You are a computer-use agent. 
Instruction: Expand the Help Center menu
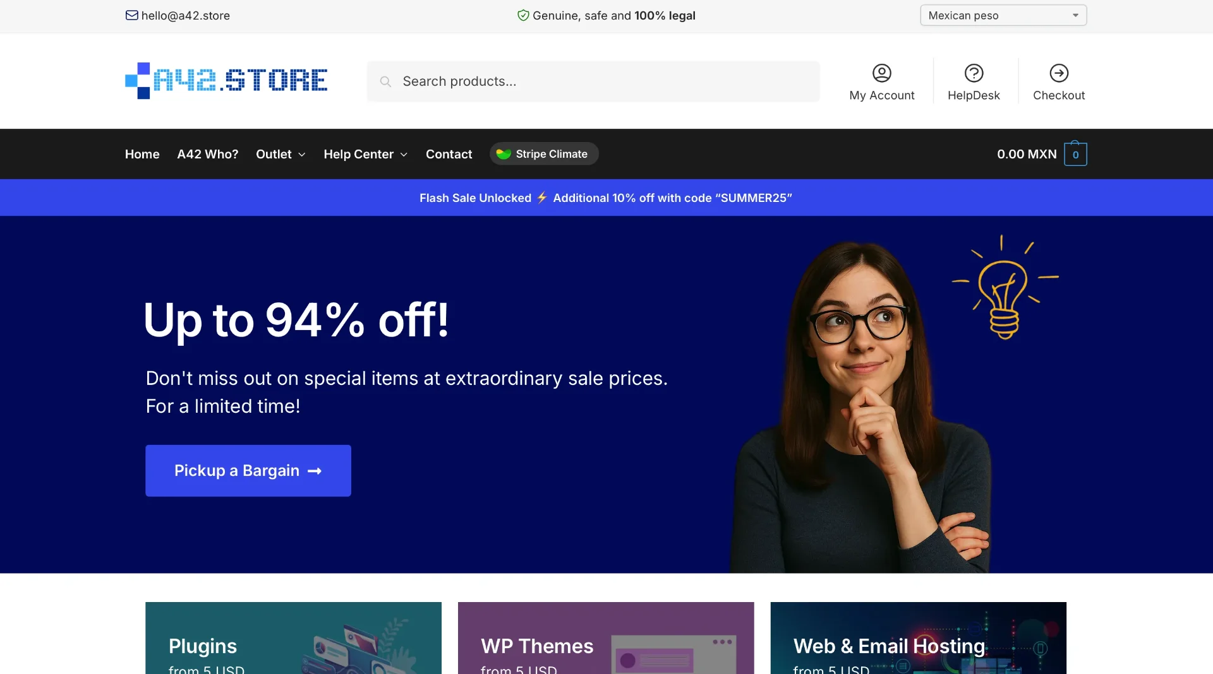[366, 154]
